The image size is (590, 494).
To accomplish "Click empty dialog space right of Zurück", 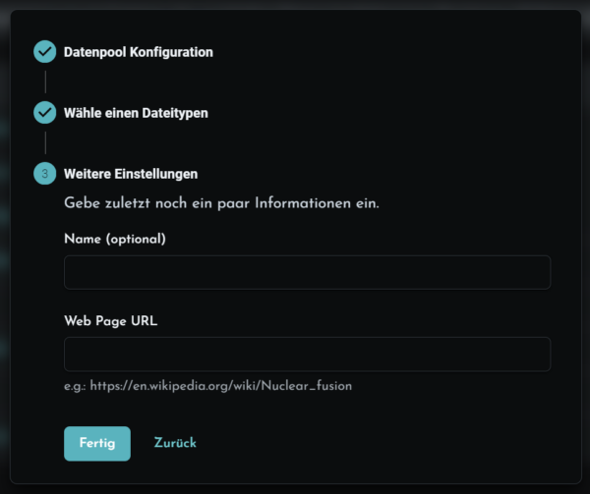I will tap(377, 443).
